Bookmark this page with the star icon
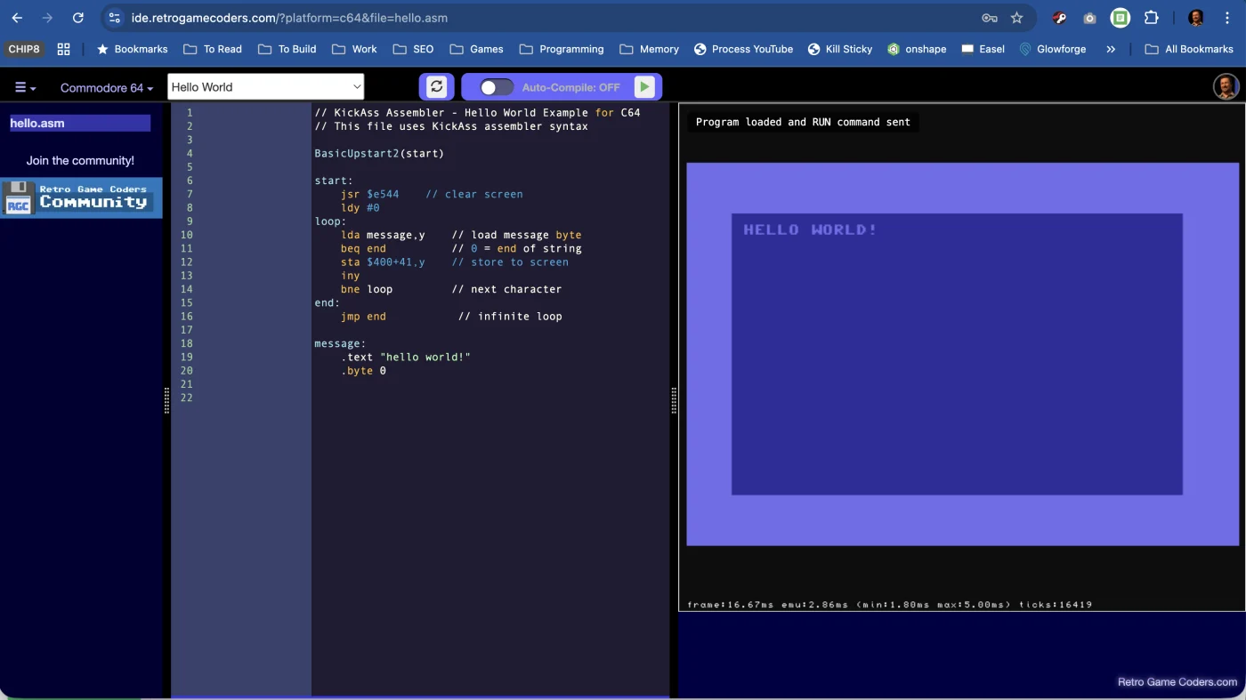Screen dimensions: 1246x700 [x=1016, y=18]
